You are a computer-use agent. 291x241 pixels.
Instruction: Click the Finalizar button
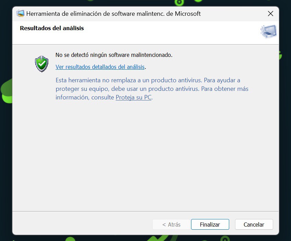point(210,224)
